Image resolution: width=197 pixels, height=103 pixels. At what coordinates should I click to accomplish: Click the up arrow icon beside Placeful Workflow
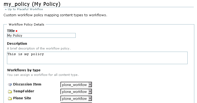pos(6,9)
